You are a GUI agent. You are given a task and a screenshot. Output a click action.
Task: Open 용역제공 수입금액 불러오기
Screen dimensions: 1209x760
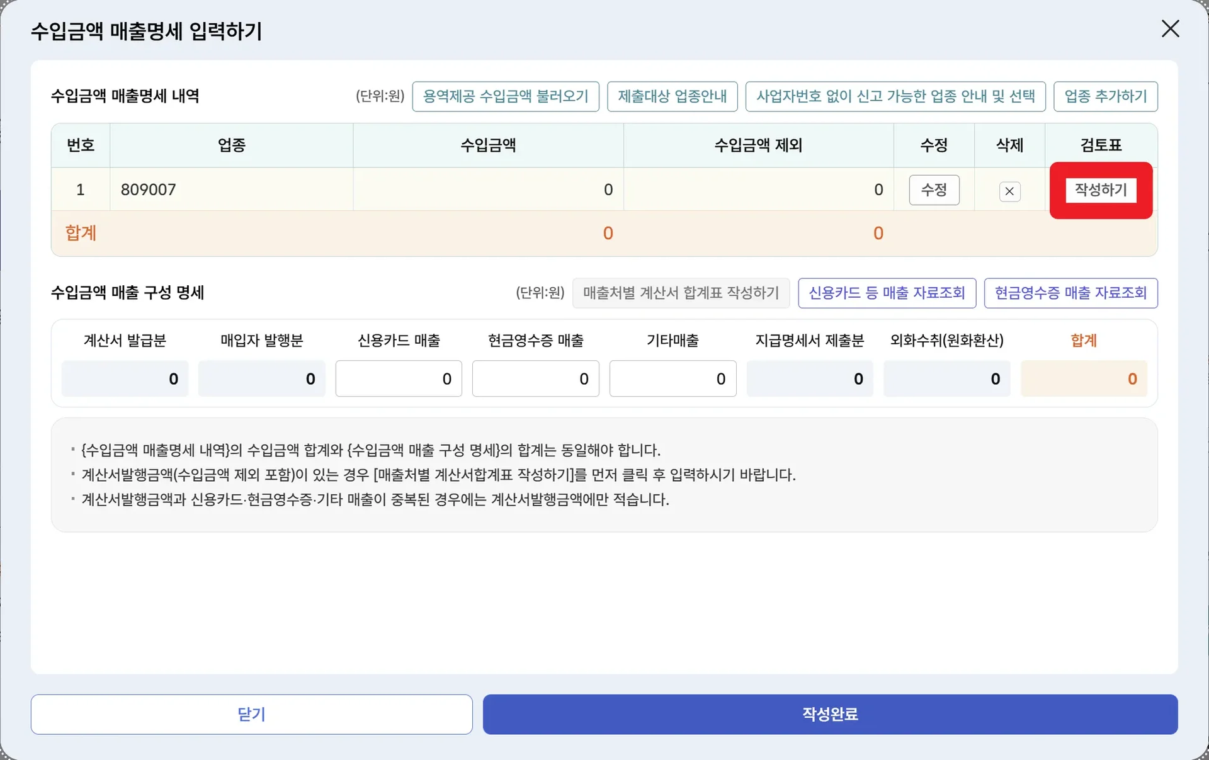[505, 96]
